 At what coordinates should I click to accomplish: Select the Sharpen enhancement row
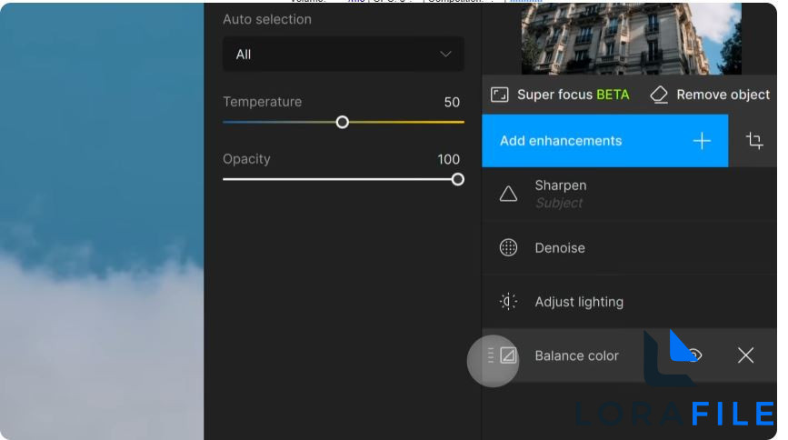coord(629,194)
